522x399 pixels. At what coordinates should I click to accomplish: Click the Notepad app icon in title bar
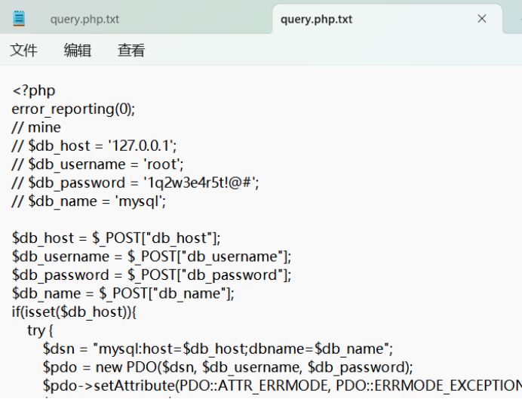pos(19,19)
